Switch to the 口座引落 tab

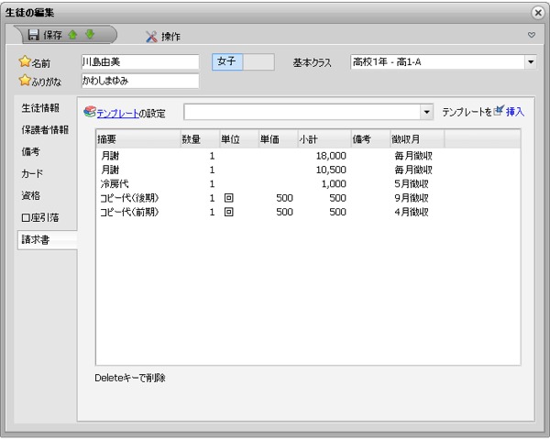pos(41,217)
